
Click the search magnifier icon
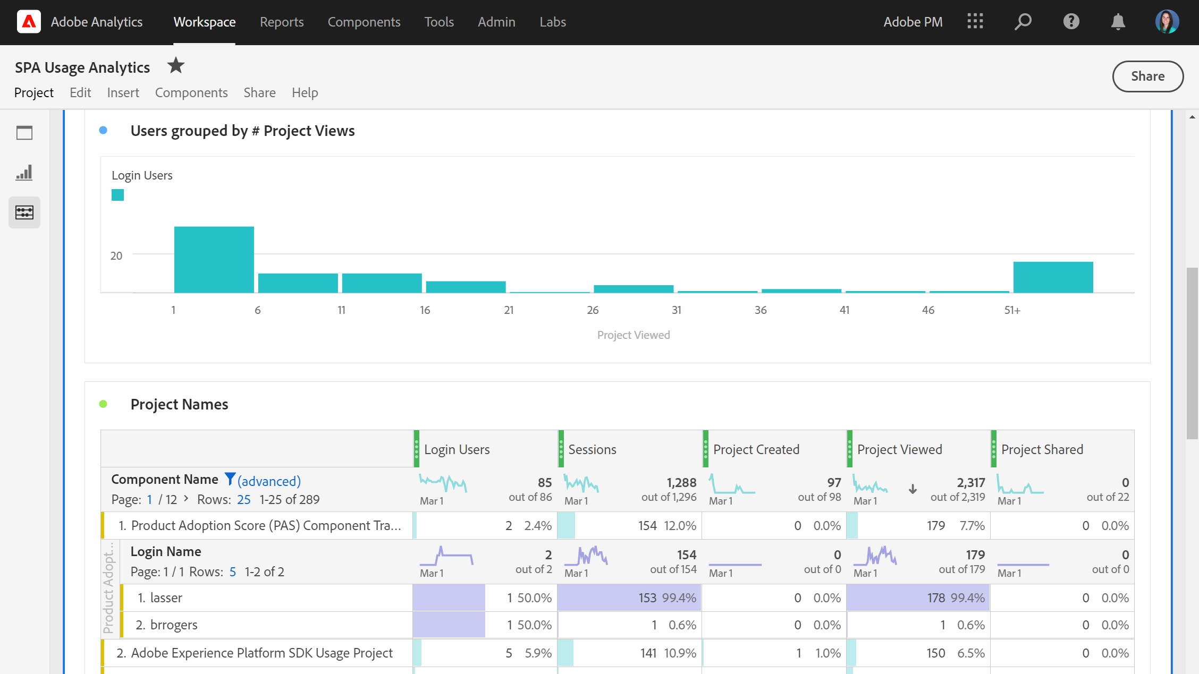tap(1023, 22)
